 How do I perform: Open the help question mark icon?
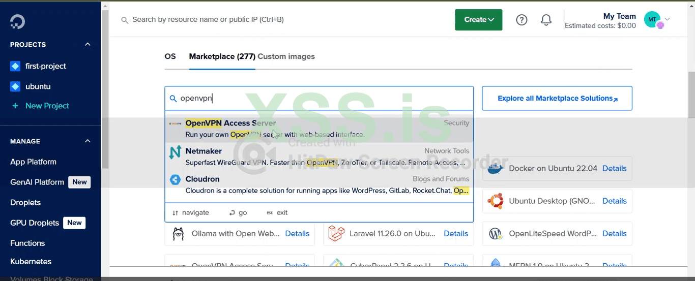pyautogui.click(x=522, y=20)
